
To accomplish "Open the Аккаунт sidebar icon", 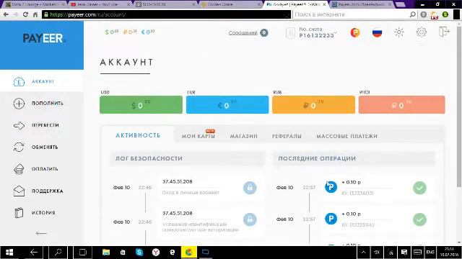I will pos(19,81).
